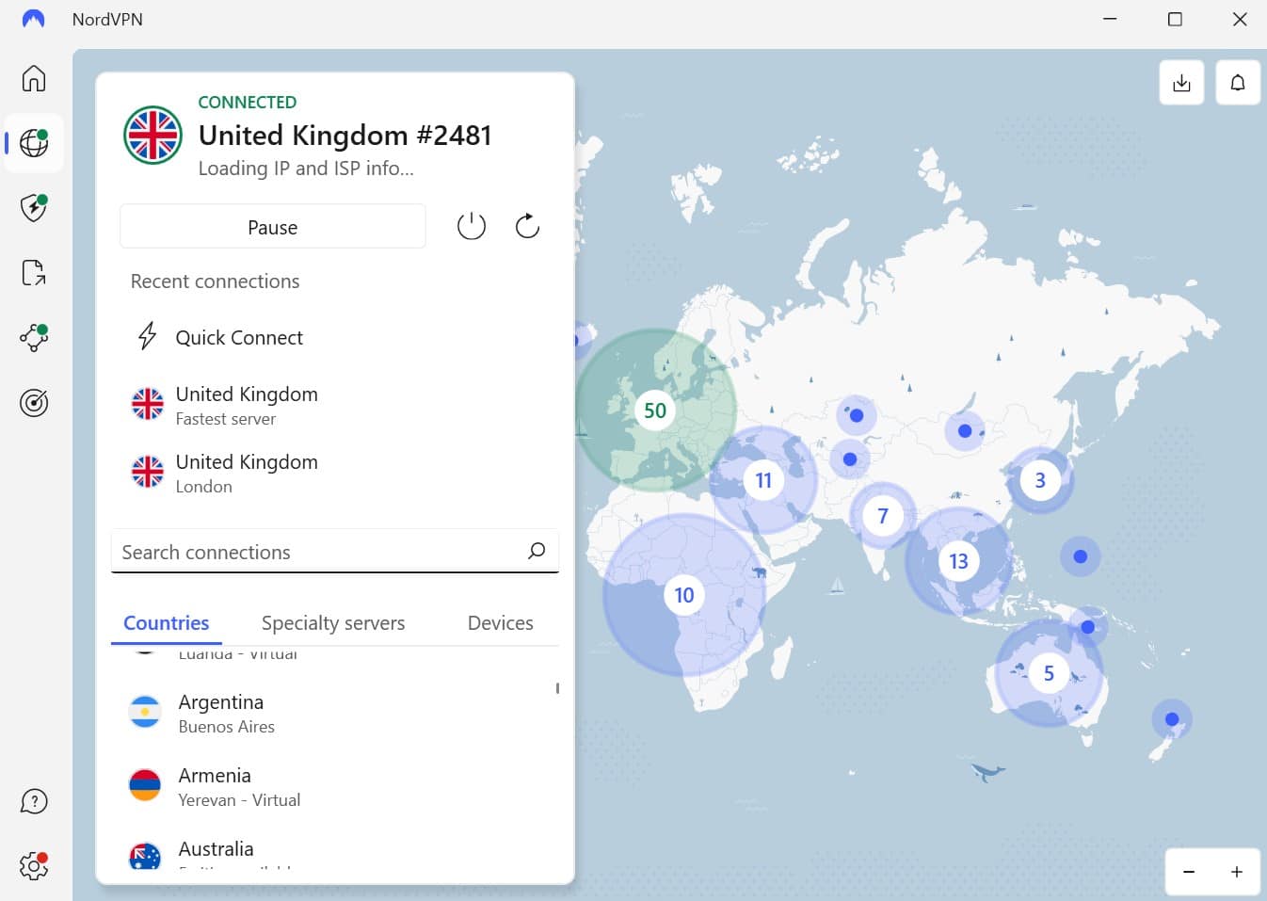Select the globe VPN map sidebar icon

(x=34, y=143)
